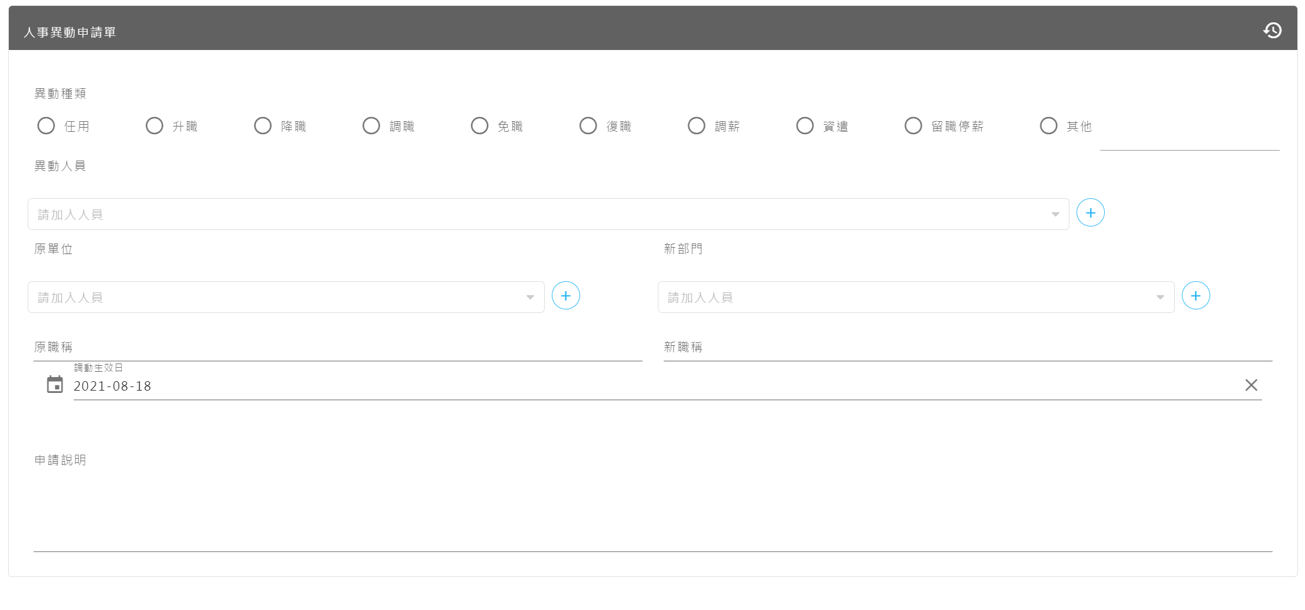
Task: Clear the date with the X icon
Action: coord(1251,385)
